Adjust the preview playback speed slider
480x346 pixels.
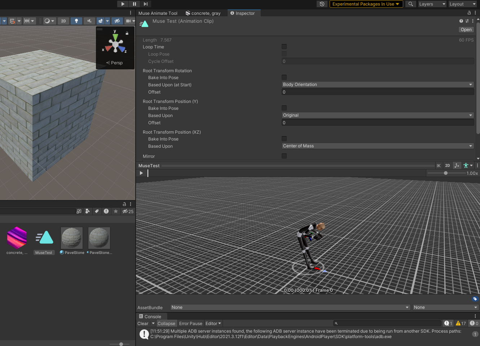pyautogui.click(x=446, y=173)
